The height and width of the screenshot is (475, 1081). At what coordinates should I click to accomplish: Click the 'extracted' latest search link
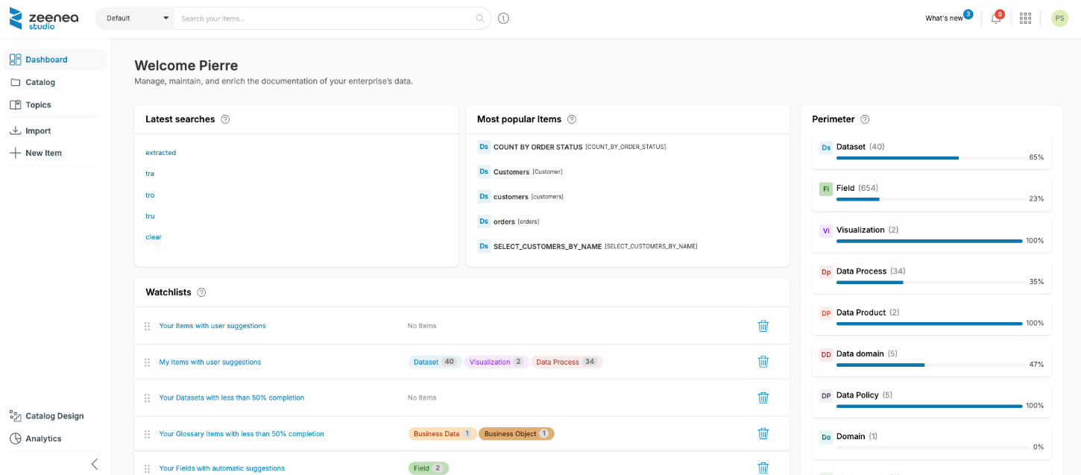tap(160, 153)
